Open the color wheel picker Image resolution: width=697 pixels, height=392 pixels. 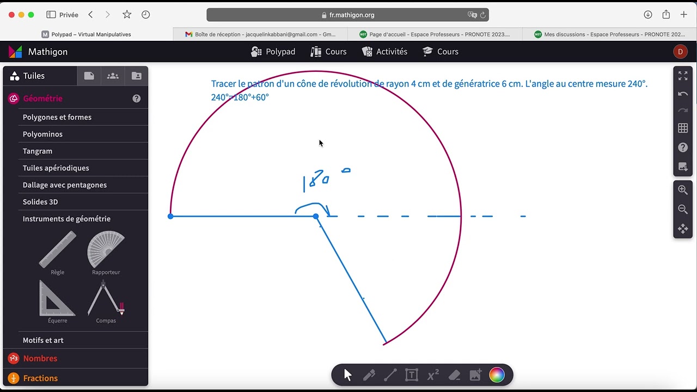tap(497, 375)
